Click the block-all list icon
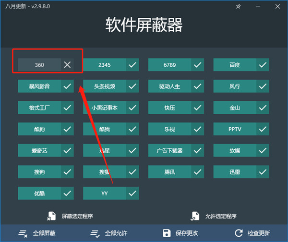Viewport: 288px width, 242px height. 23,233
